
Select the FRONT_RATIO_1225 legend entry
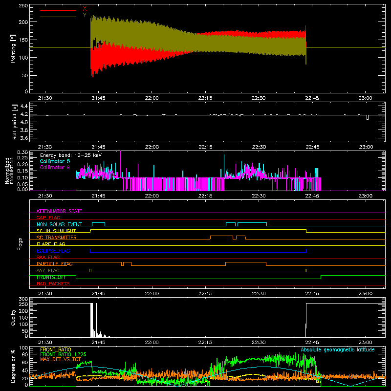pos(63,354)
